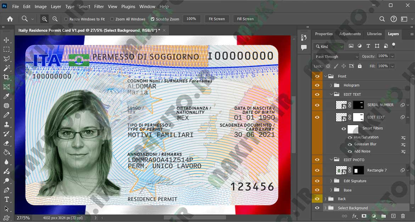Hide the Front group visibility eye
The image size is (415, 222).
click(x=317, y=76)
